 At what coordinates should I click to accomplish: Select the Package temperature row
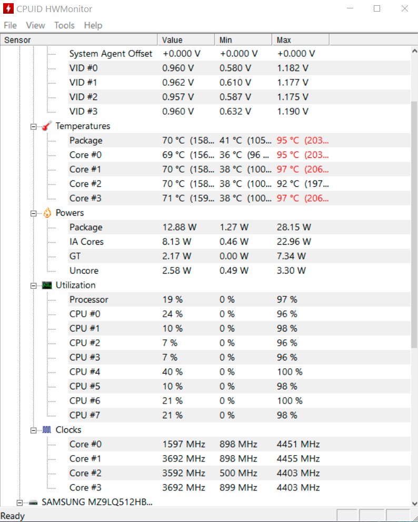pos(205,140)
